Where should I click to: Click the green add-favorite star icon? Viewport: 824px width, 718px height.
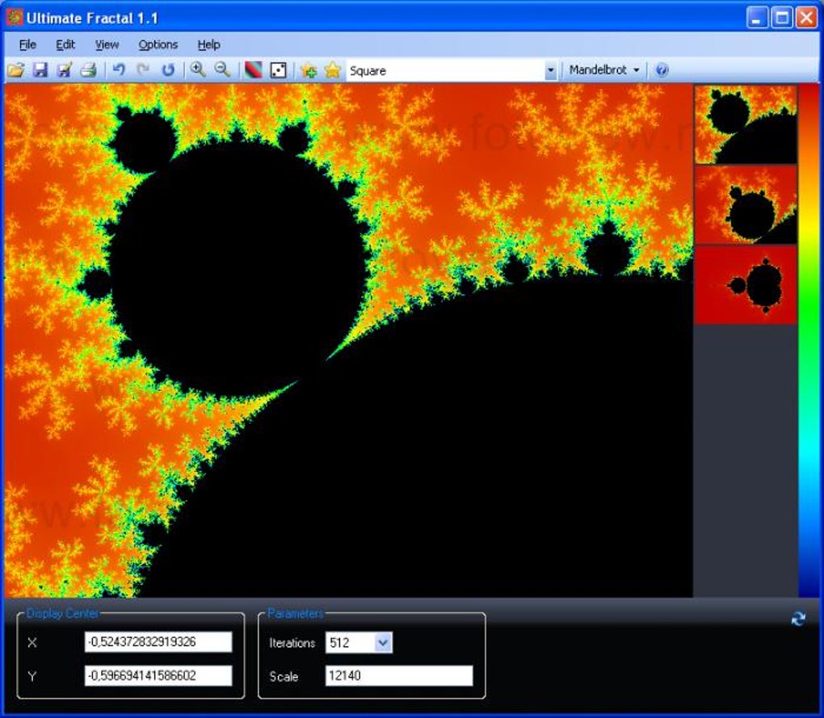pos(308,70)
